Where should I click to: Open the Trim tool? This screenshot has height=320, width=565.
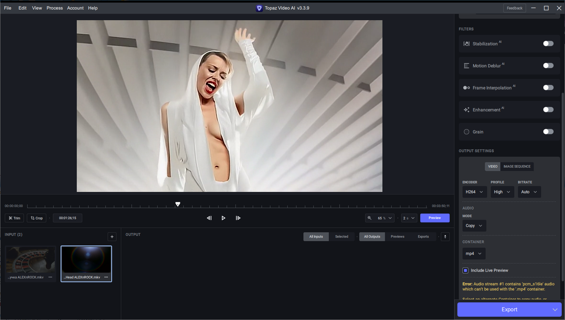(x=15, y=218)
